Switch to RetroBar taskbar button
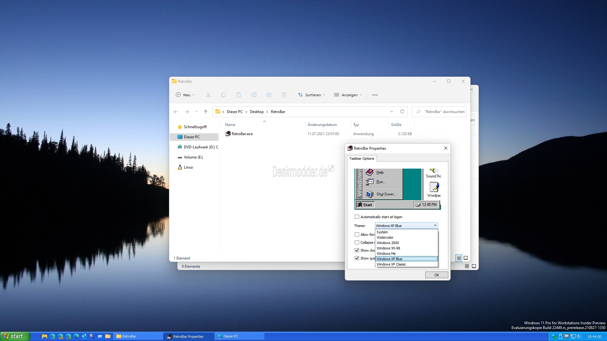Screen dimensions: 607x341 coord(139,336)
